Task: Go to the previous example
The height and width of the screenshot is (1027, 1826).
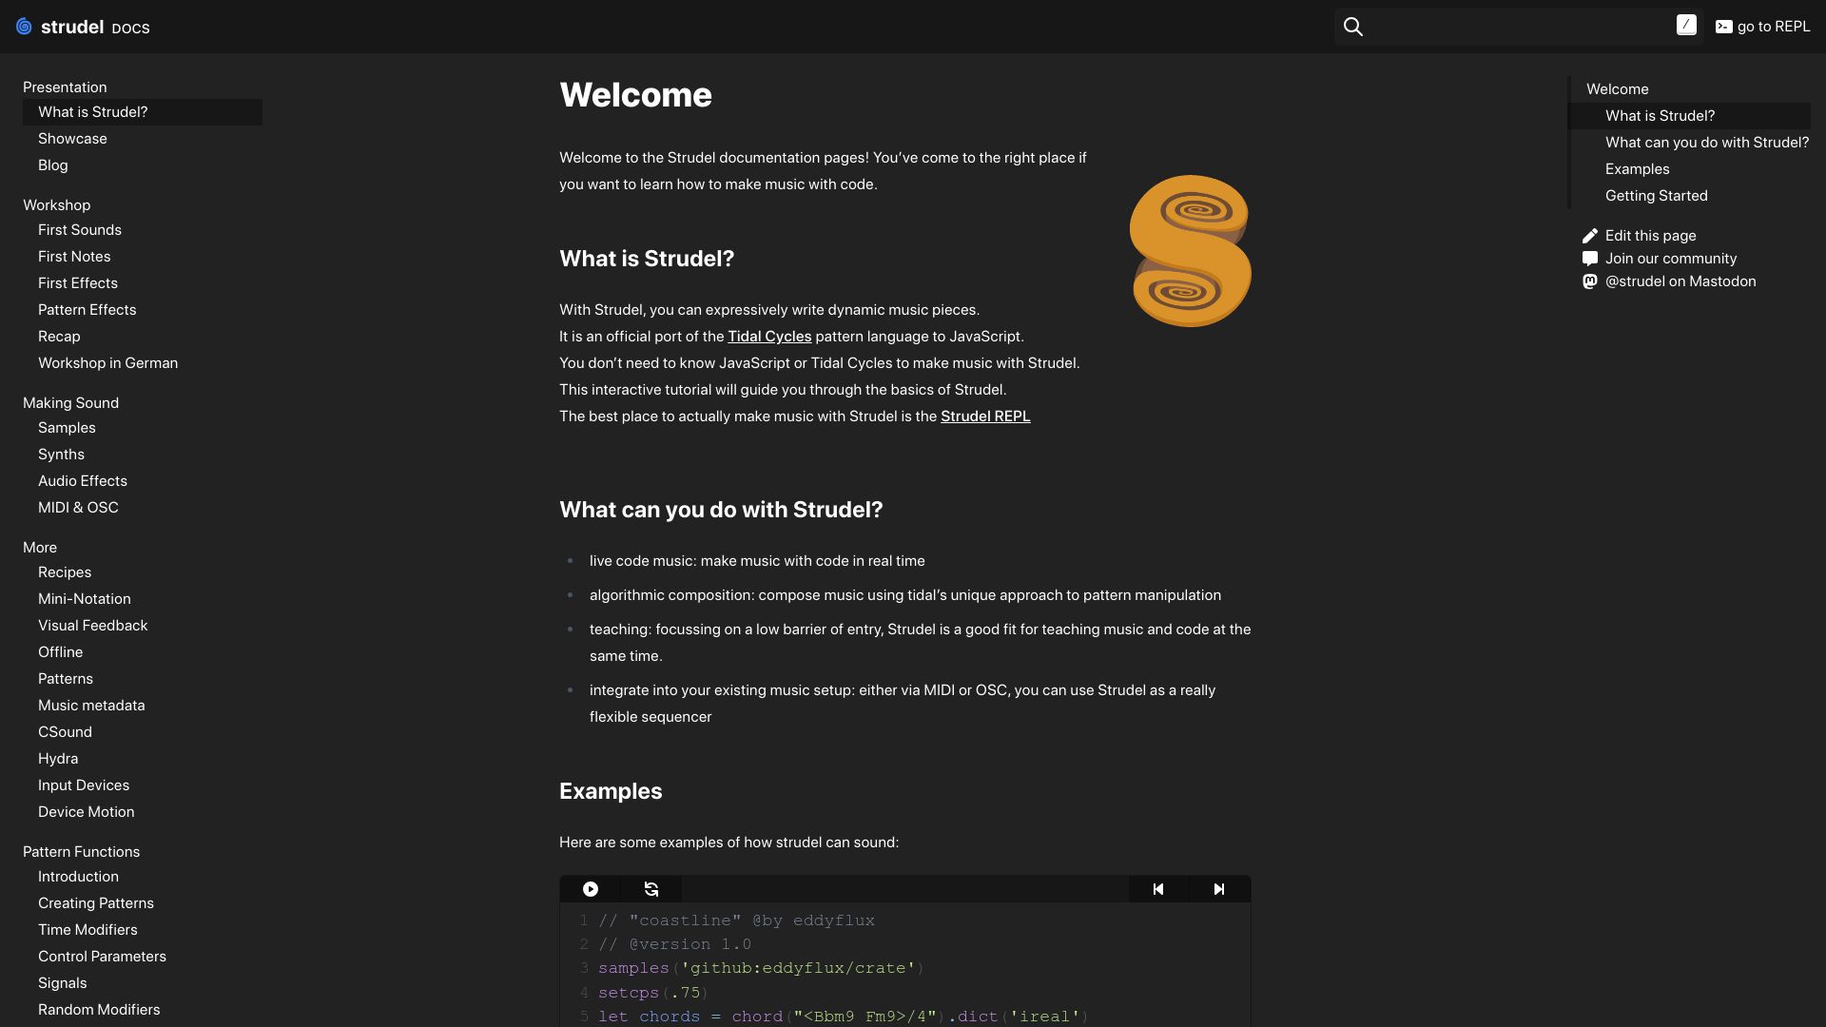Action: [x=1158, y=889]
